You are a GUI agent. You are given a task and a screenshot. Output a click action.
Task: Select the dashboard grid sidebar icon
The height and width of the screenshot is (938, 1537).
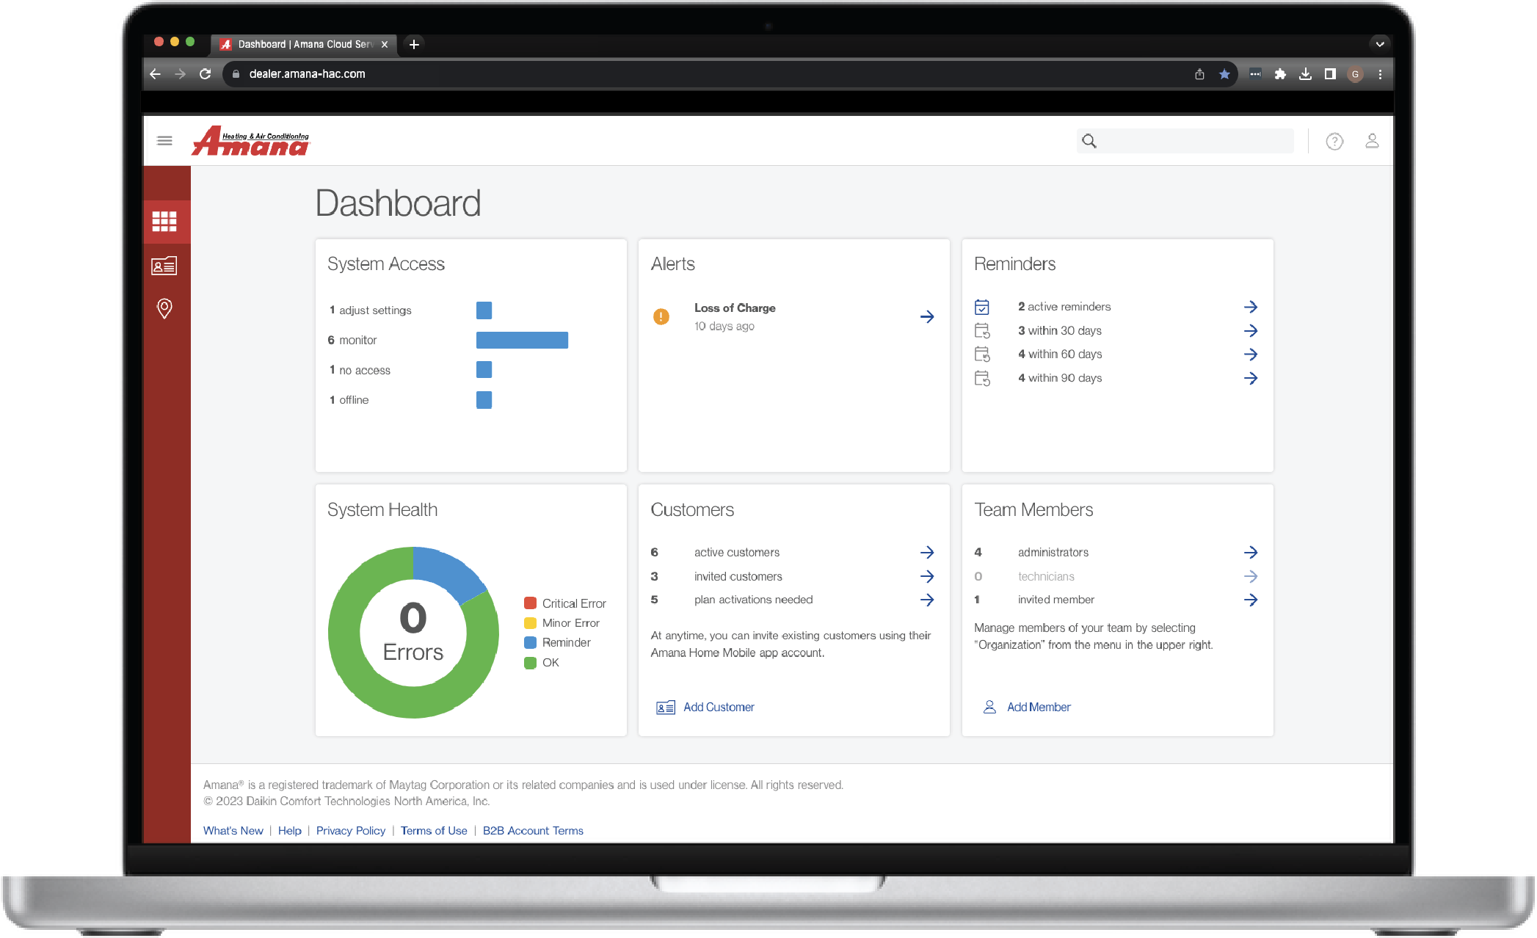click(x=164, y=221)
